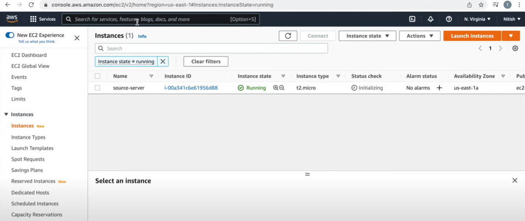The height and width of the screenshot is (221, 525).
Task: Check the source-server row checkbox
Action: pos(97,88)
